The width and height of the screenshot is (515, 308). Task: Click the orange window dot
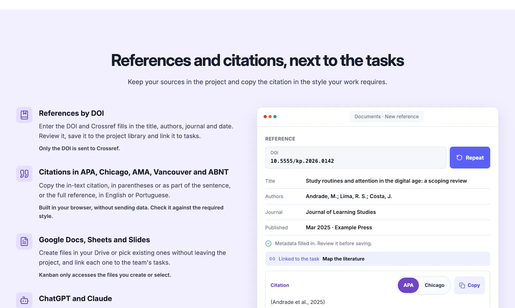(x=270, y=117)
